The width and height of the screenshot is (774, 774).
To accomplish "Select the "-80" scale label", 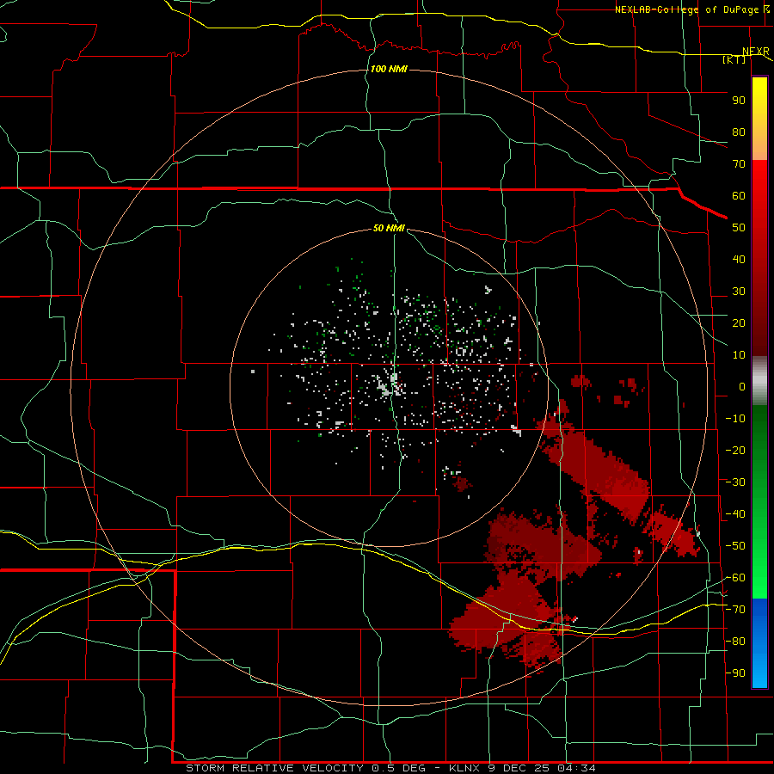I will (x=735, y=642).
